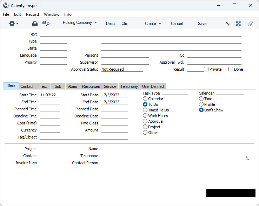This screenshot has width=259, height=206.
Task: Click the Approval Fwd. input field
Action: [214, 62]
